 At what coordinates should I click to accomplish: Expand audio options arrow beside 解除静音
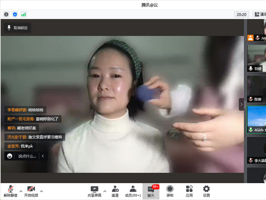(20, 191)
